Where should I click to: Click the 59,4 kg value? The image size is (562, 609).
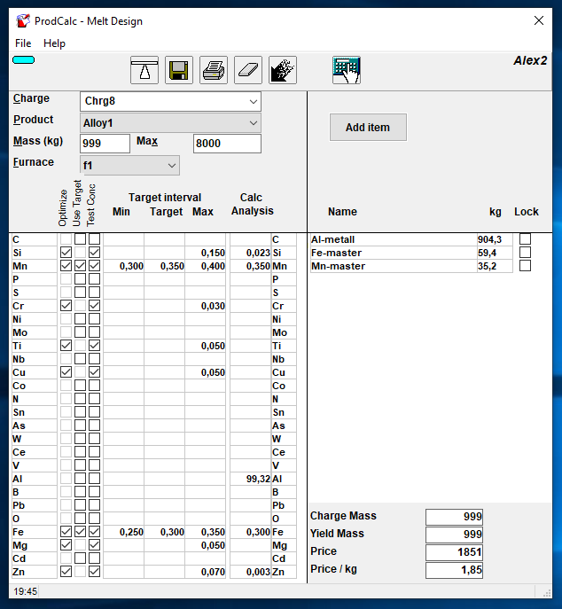coord(495,253)
